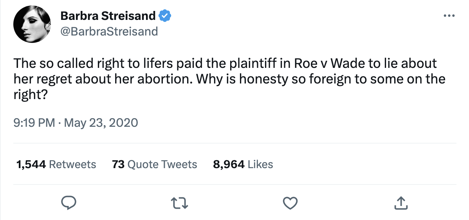The width and height of the screenshot is (469, 220).
Task: Click the Barbra Streisand display name
Action: coord(108,16)
